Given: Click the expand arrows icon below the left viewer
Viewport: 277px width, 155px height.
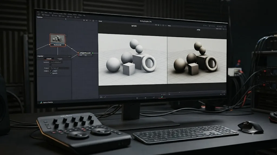Looking at the screenshot, I should click(105, 97).
